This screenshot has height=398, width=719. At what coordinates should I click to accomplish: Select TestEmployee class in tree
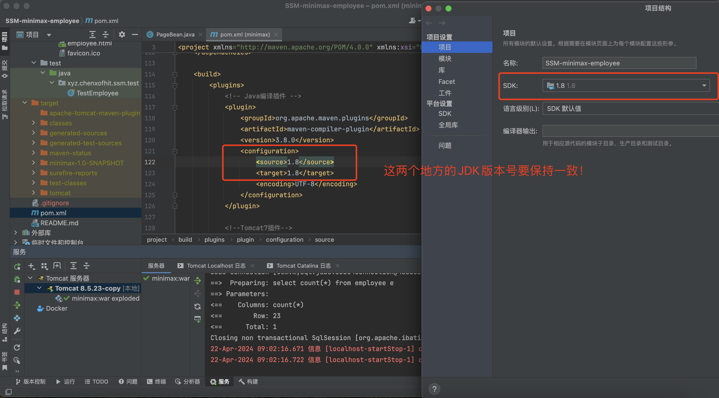(97, 93)
